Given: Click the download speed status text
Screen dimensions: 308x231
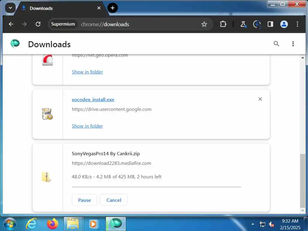Looking at the screenshot, I should pos(116,177).
